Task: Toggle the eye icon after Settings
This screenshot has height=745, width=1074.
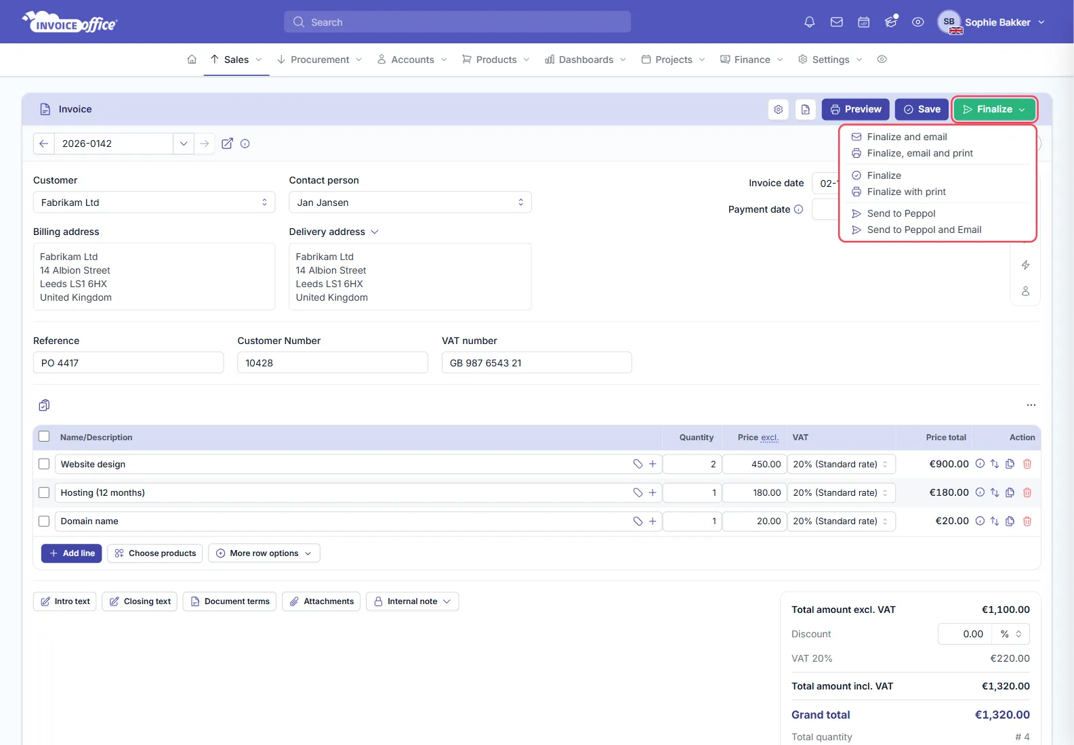Action: (882, 60)
